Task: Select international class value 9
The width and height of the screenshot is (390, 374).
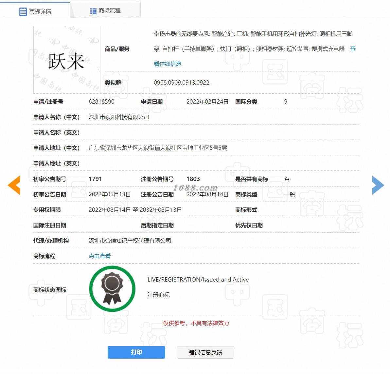Action: 286,101
